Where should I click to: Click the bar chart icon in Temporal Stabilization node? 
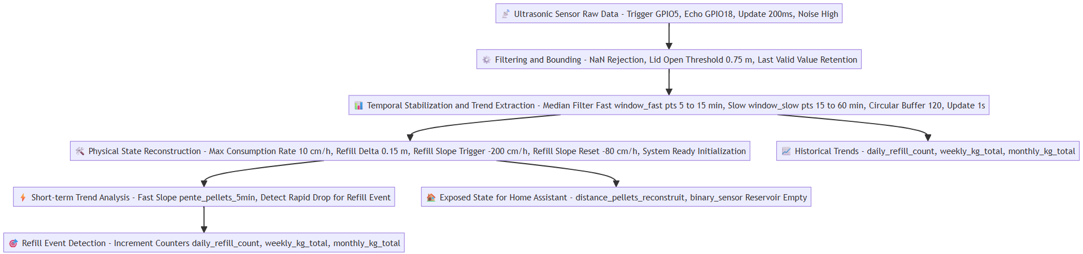coord(359,106)
